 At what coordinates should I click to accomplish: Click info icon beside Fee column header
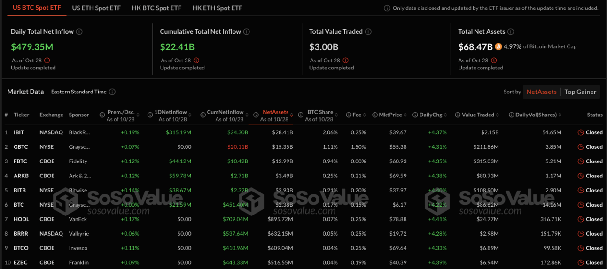(349, 115)
